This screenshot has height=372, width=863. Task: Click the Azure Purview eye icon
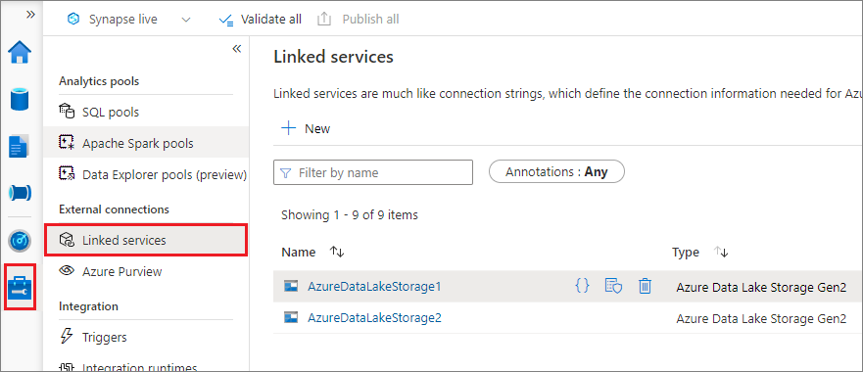click(x=67, y=271)
